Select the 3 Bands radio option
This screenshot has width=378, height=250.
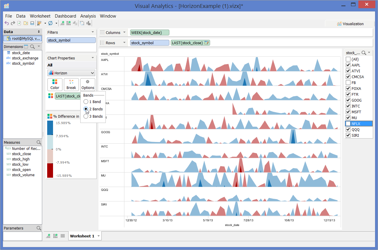pyautogui.click(x=86, y=117)
